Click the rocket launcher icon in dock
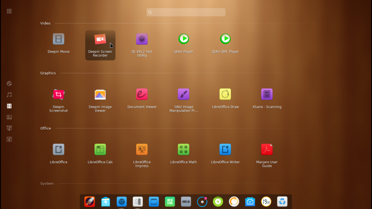The image size is (372, 209). (90, 201)
